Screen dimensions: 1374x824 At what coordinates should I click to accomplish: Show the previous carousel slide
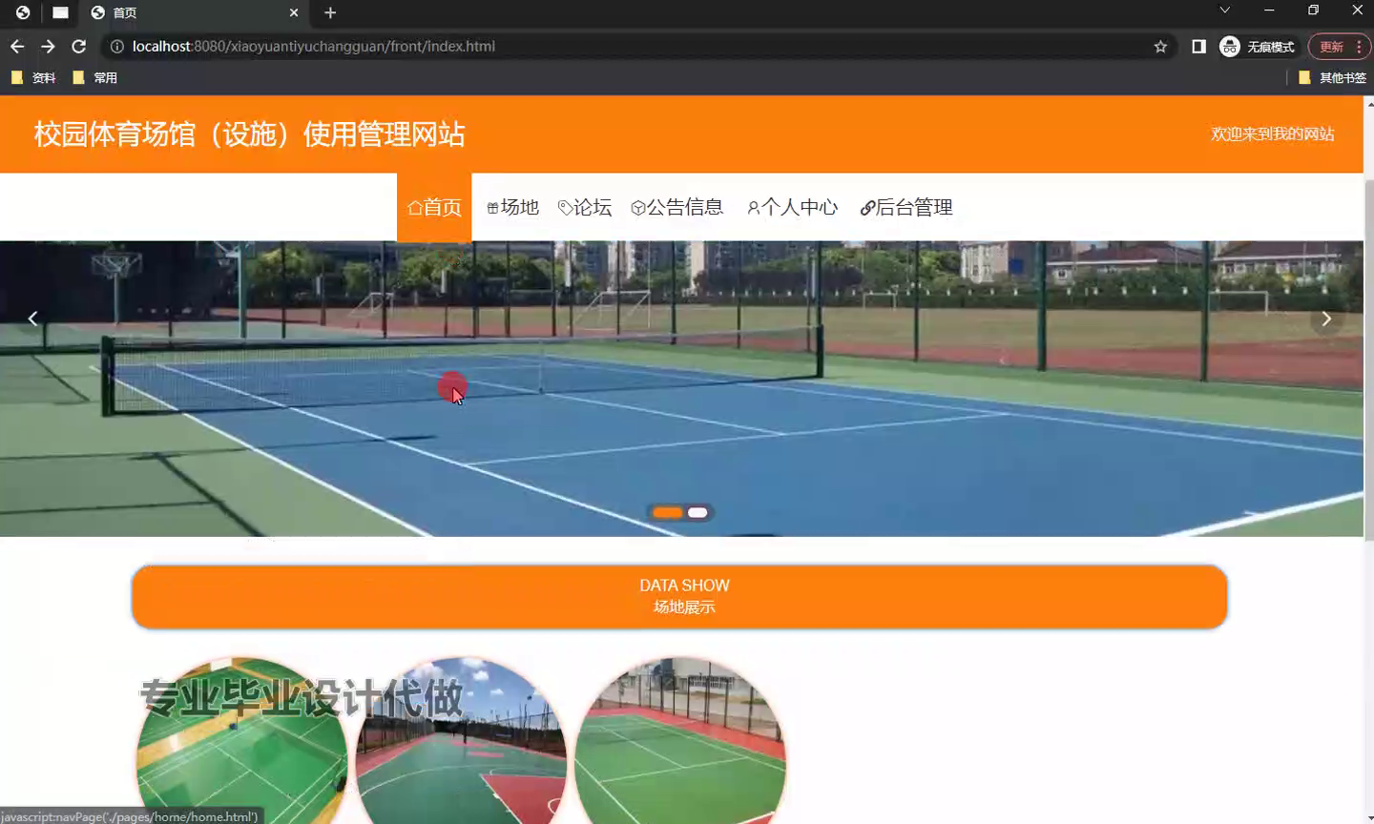point(32,319)
